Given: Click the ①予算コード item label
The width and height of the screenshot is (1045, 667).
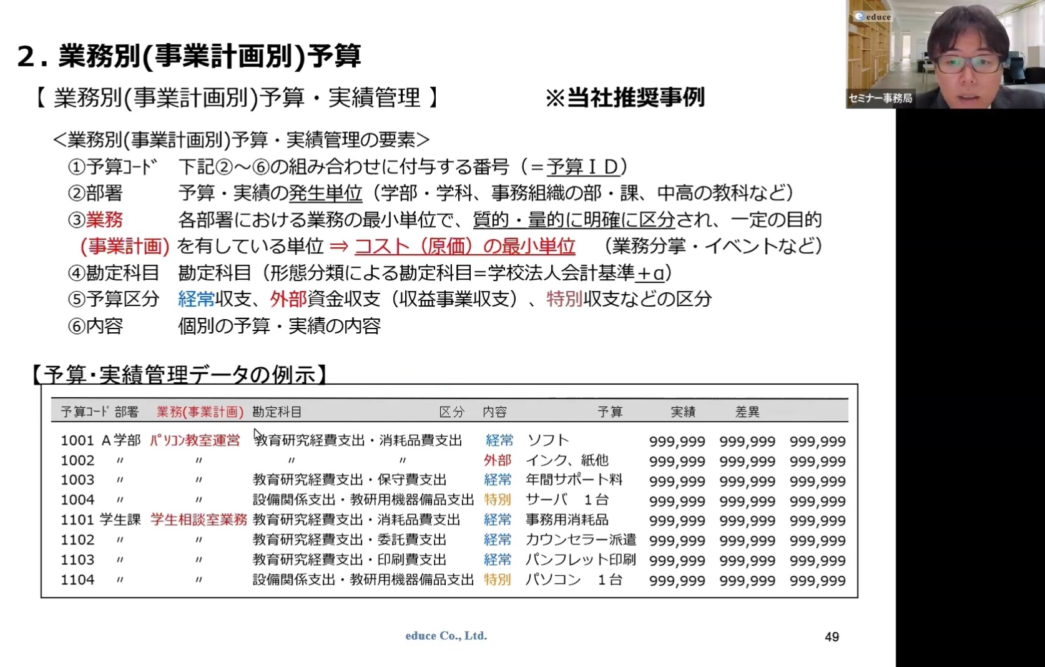Looking at the screenshot, I should click(x=112, y=167).
